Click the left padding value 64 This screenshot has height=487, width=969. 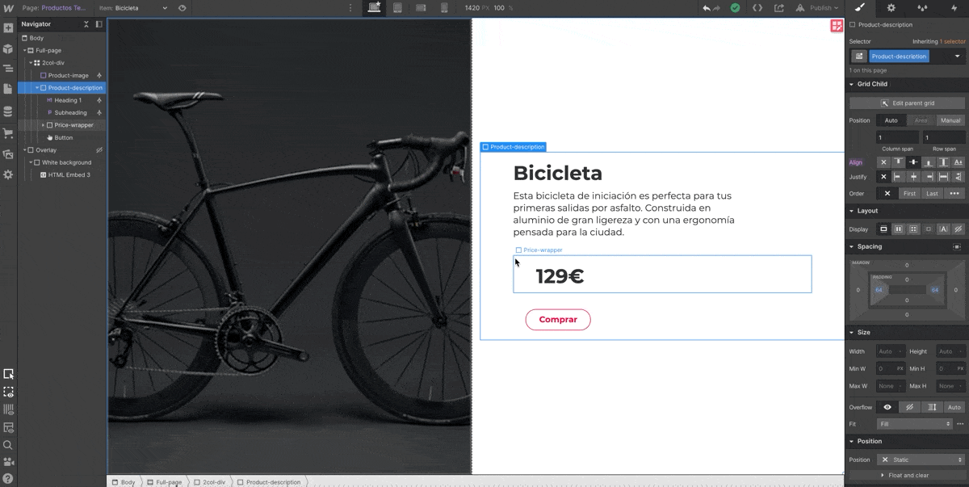[x=879, y=290]
